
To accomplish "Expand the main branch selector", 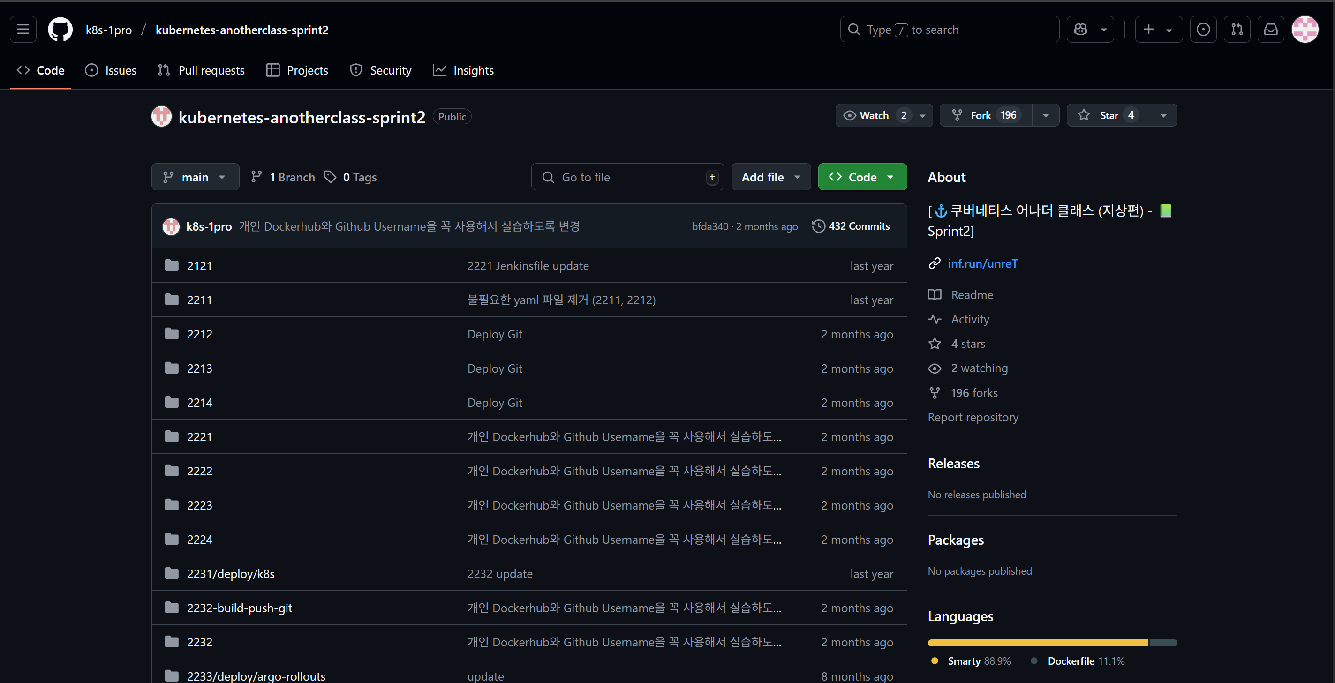I will pyautogui.click(x=195, y=177).
